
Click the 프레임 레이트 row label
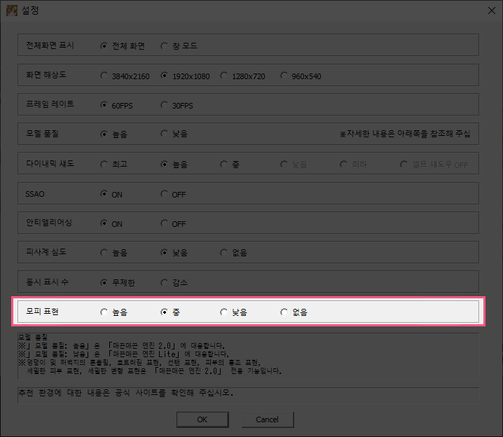click(50, 104)
